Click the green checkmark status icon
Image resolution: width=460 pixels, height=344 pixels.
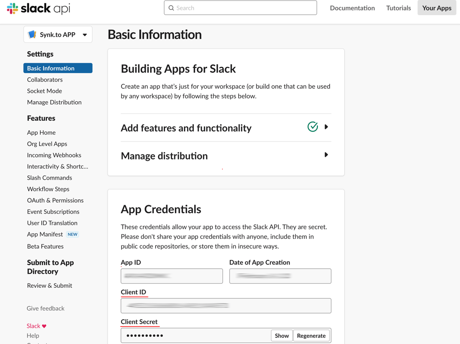tap(312, 127)
